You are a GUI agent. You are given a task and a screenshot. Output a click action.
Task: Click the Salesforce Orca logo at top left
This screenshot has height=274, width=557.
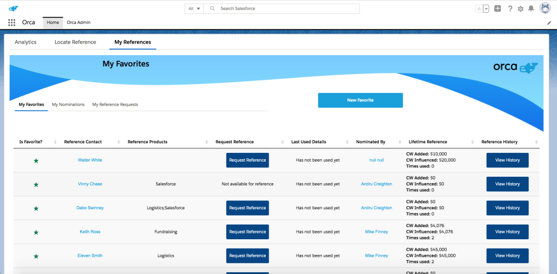[13, 9]
